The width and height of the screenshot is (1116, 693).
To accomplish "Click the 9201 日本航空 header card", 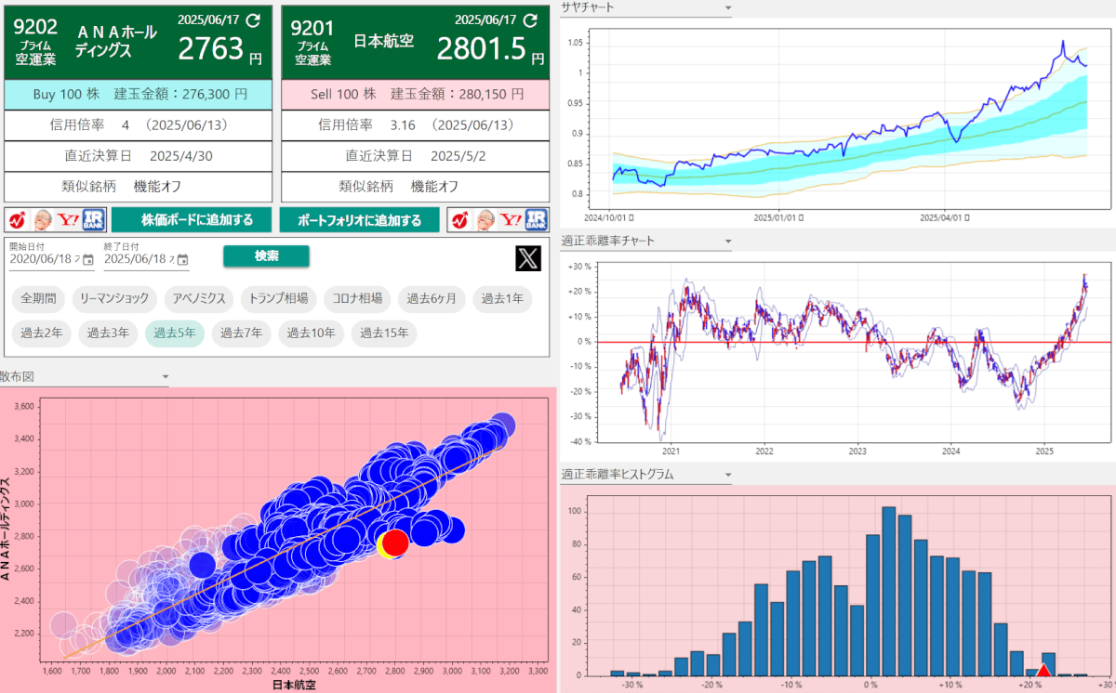I will coord(415,41).
